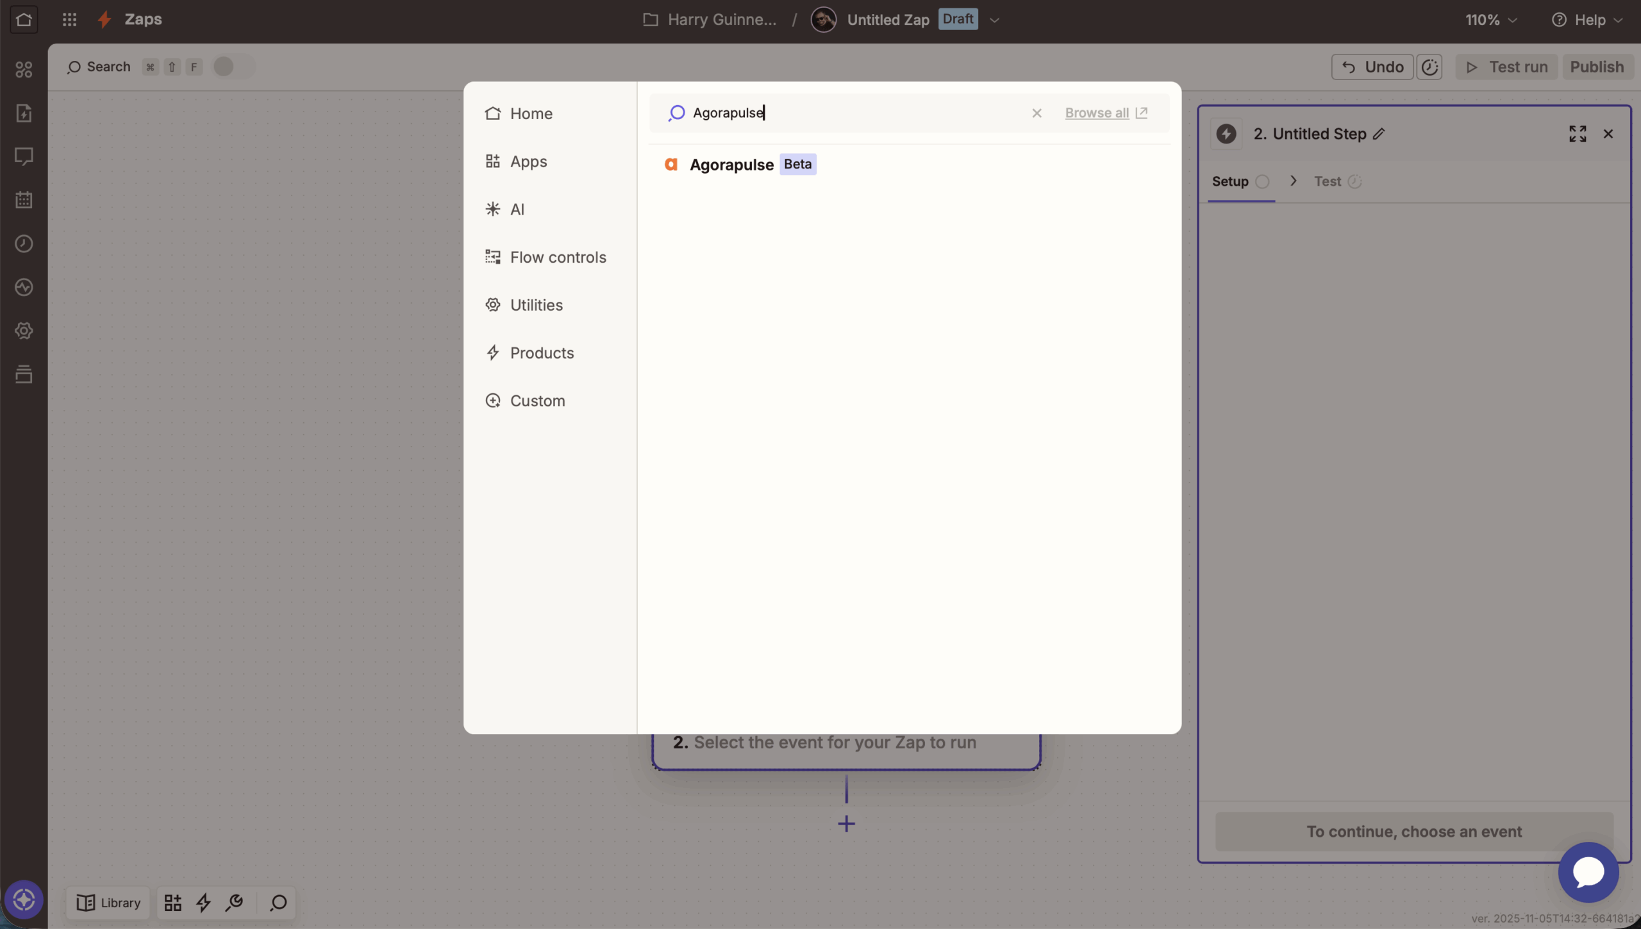Open the chat support bubble
The image size is (1641, 929).
[1588, 872]
